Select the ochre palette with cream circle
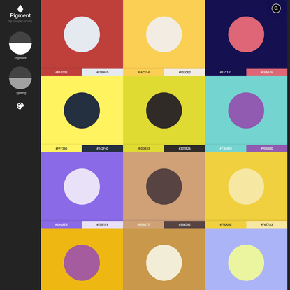The height and width of the screenshot is (290, 290). click(164, 259)
